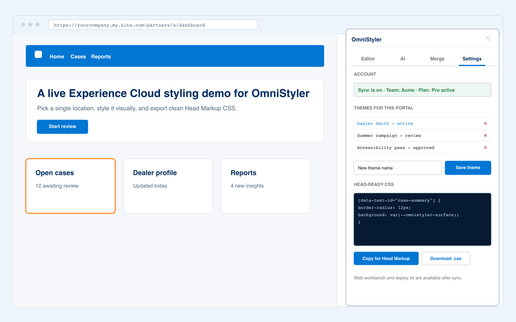Click inside the Head-ready CSS code box
This screenshot has height=322, width=516.
click(x=422, y=219)
